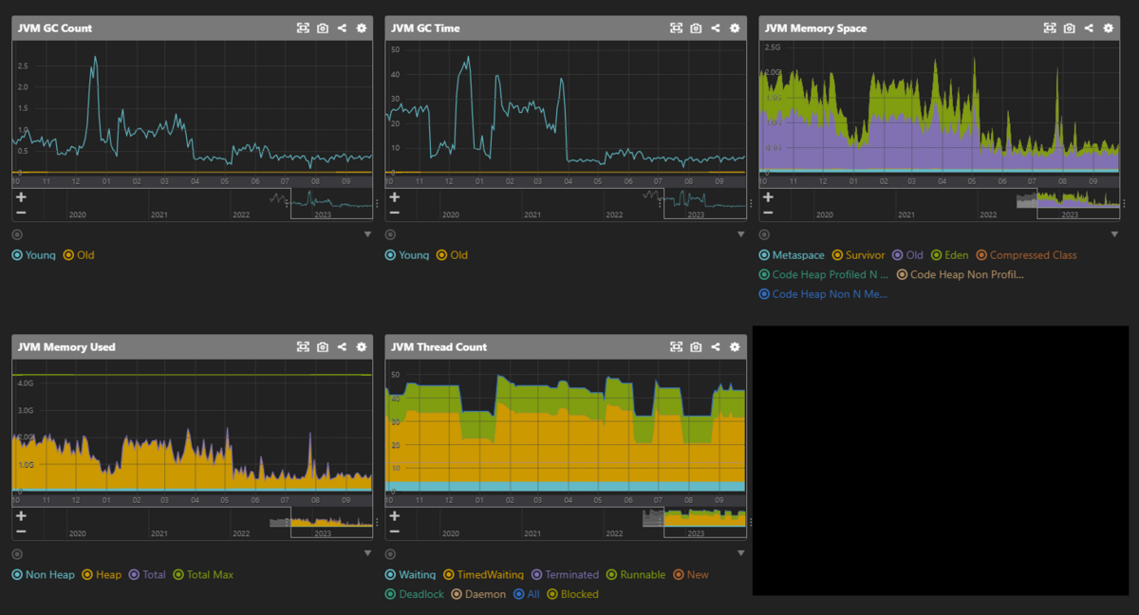Click gray circle toggle-all under JVM Thread Count
Screen dimensions: 1139x615
pos(390,553)
